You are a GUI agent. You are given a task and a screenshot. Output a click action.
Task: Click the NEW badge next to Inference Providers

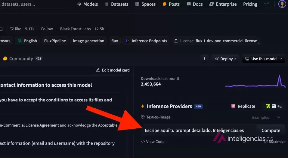(198, 106)
